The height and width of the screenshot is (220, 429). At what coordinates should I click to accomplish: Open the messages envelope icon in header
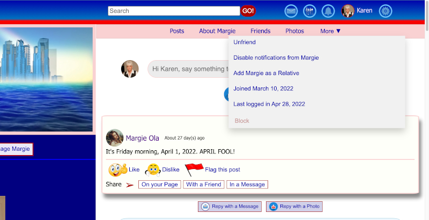coord(291,11)
